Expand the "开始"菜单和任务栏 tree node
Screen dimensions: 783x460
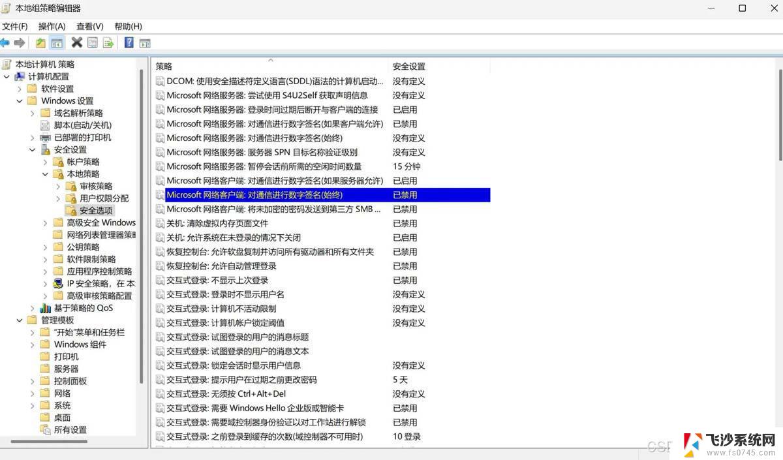pyautogui.click(x=33, y=332)
